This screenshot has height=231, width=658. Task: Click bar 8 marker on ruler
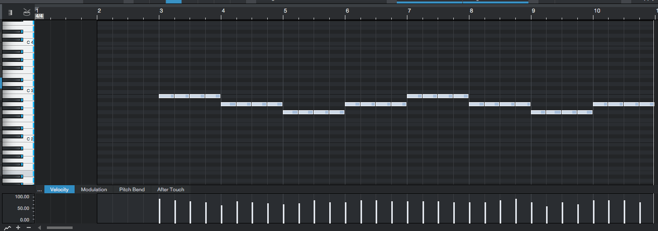[x=471, y=11]
